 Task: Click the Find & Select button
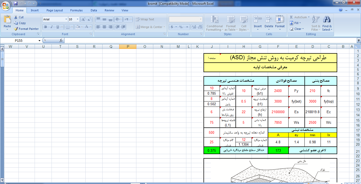[327, 24]
